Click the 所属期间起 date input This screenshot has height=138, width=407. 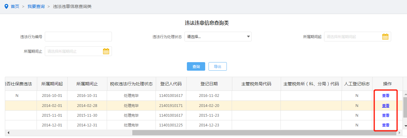coord(357,37)
